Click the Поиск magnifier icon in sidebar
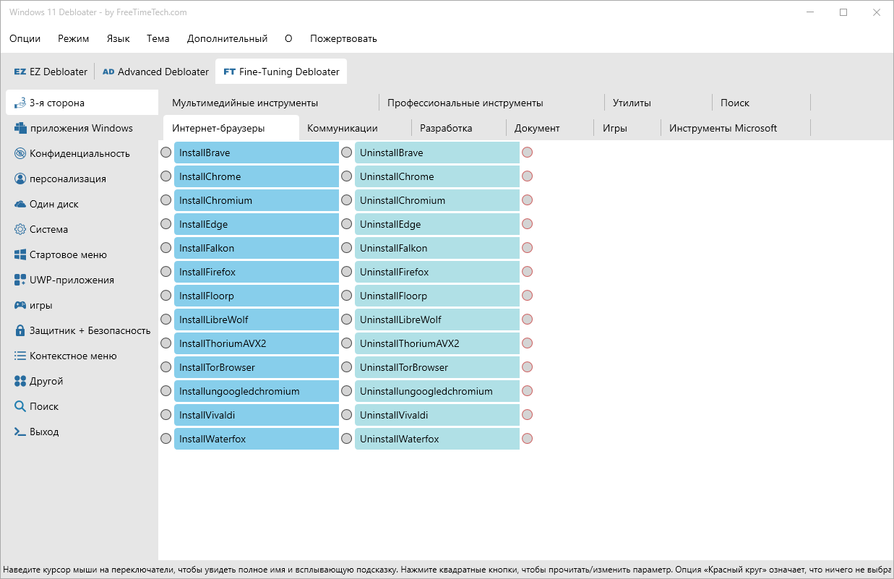 click(x=20, y=406)
